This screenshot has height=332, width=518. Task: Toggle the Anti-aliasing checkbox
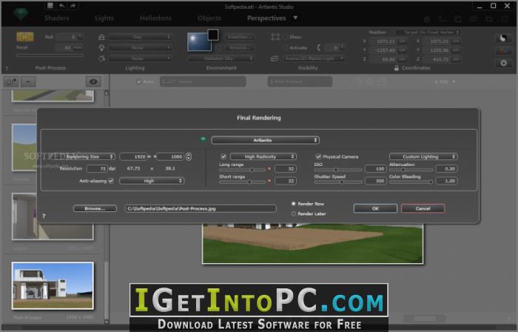pos(111,181)
